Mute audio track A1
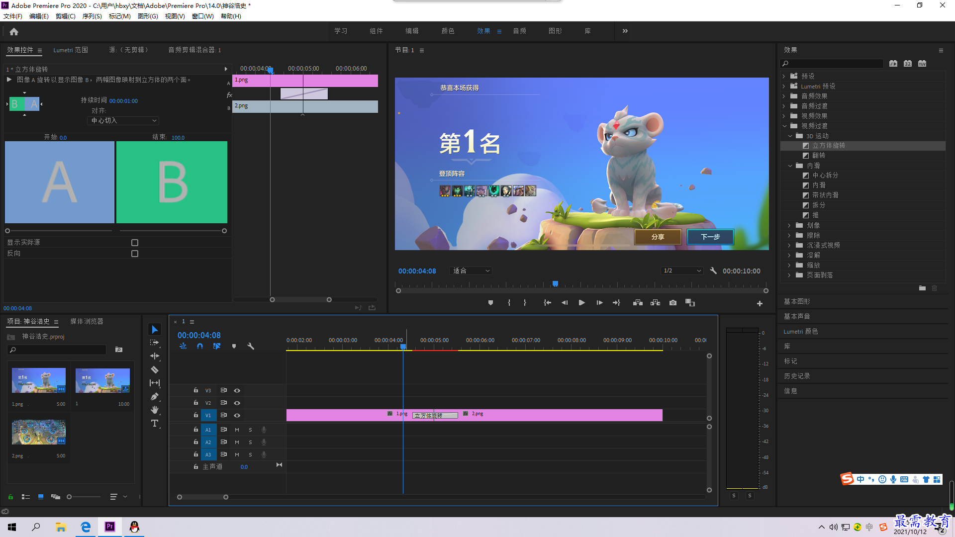 pyautogui.click(x=237, y=430)
